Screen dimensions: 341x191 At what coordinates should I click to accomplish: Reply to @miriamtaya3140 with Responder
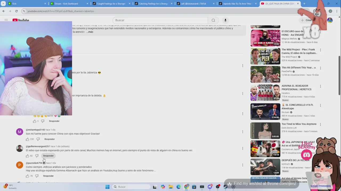50,139
